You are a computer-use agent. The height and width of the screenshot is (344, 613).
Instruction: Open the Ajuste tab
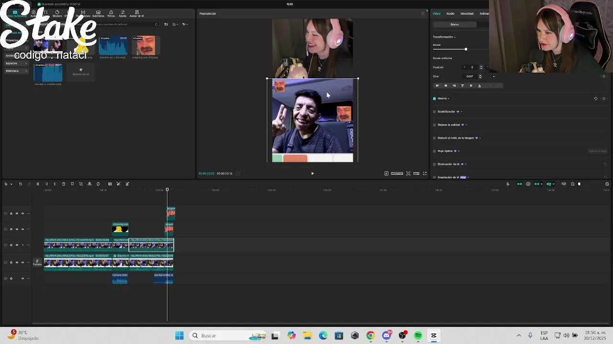[123, 14]
